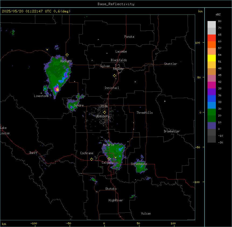The height and width of the screenshot is (227, 232).
Task: Click the HighRiver label
Action: tap(116, 200)
